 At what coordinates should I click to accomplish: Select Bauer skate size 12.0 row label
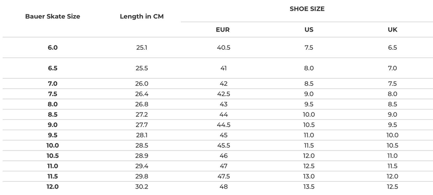point(52,187)
